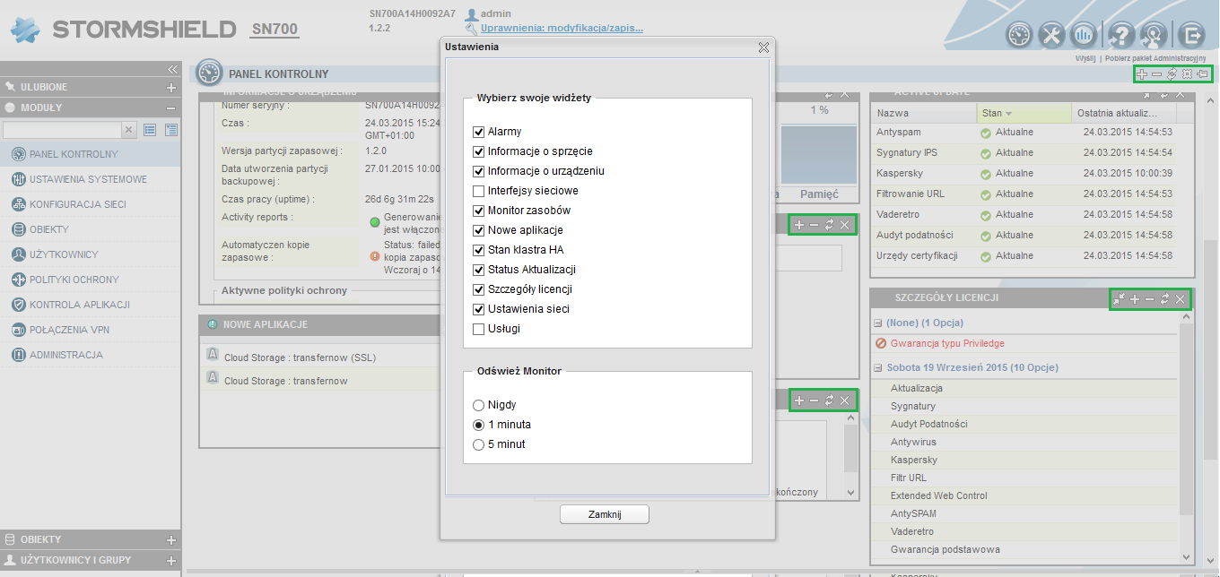Enable the Interfejsy sieciowe widget checkbox
Screen dimensions: 1220x577
[x=478, y=191]
